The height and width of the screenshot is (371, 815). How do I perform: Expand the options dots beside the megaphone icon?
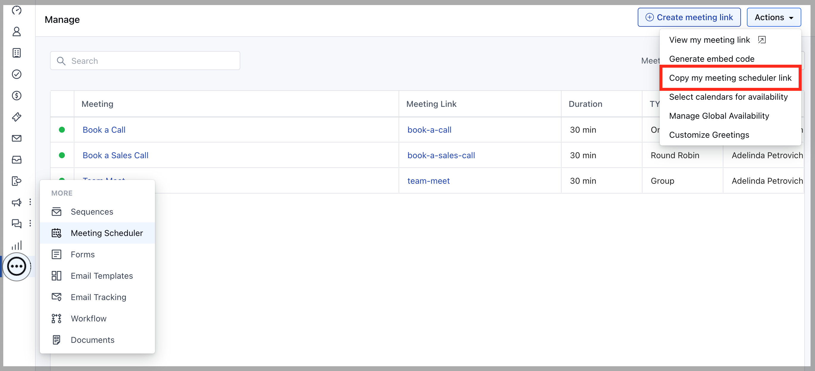tap(30, 202)
